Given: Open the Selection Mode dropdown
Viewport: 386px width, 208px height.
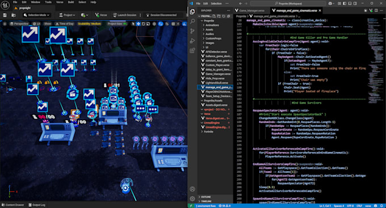Looking at the screenshot, I should pos(36,15).
